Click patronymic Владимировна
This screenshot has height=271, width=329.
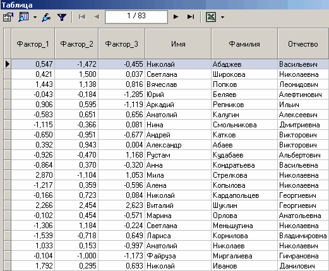(x=303, y=236)
